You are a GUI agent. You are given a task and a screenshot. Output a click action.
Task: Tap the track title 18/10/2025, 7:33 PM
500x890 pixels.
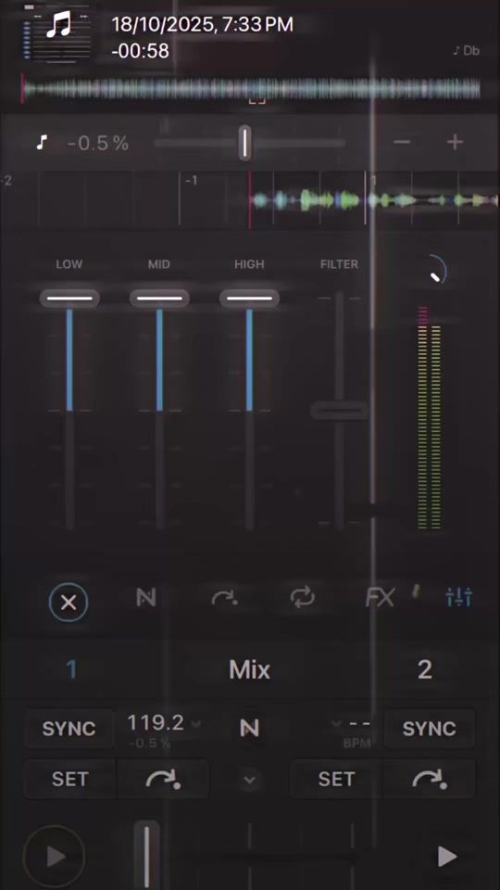click(203, 24)
